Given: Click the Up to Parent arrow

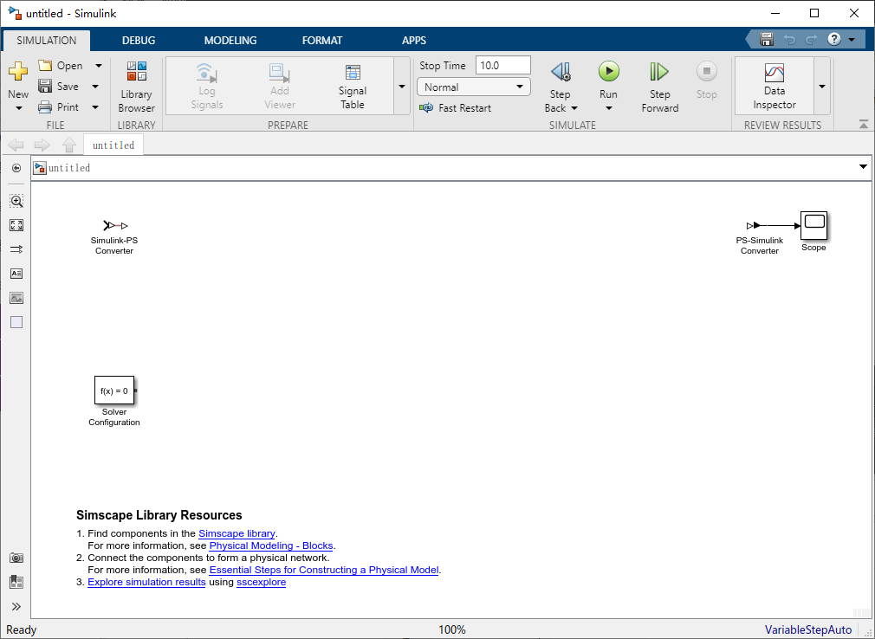Looking at the screenshot, I should (69, 145).
